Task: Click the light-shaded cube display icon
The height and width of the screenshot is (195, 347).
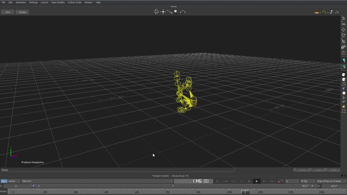Action: 344,79
